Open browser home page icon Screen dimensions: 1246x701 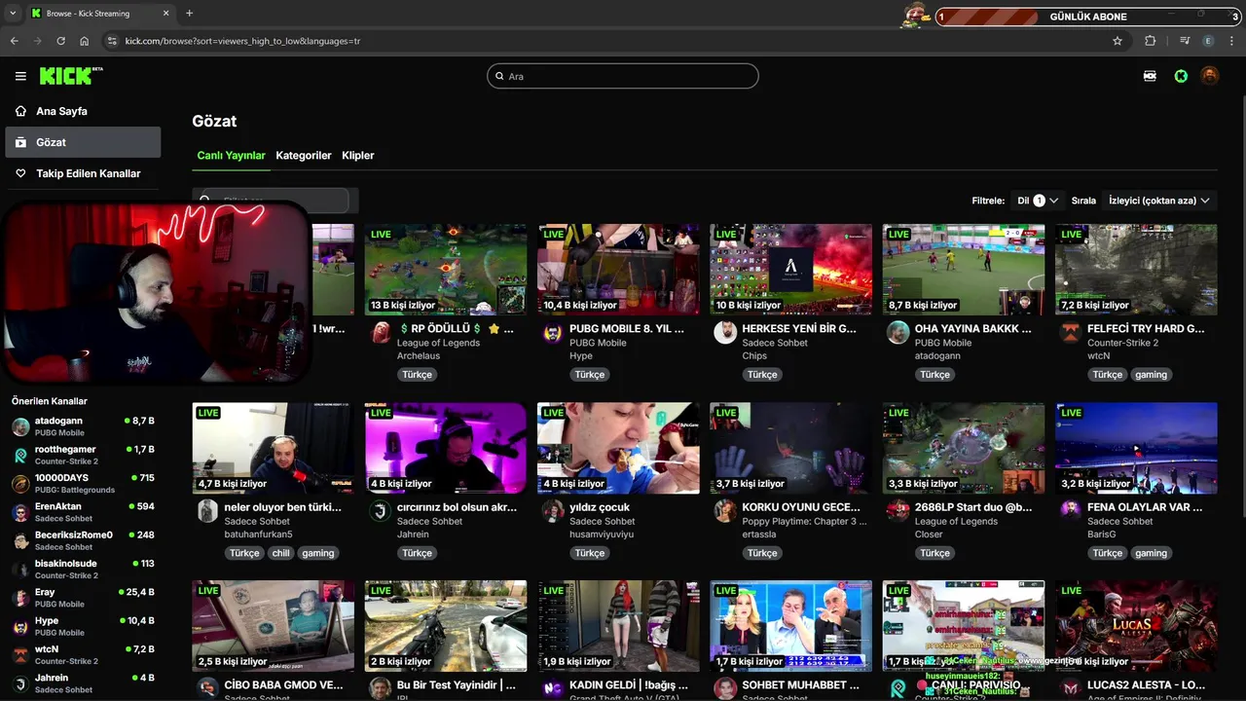pyautogui.click(x=85, y=41)
